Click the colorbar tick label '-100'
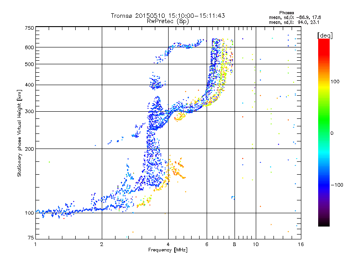This screenshot has width=354, height=266. [x=337, y=185]
